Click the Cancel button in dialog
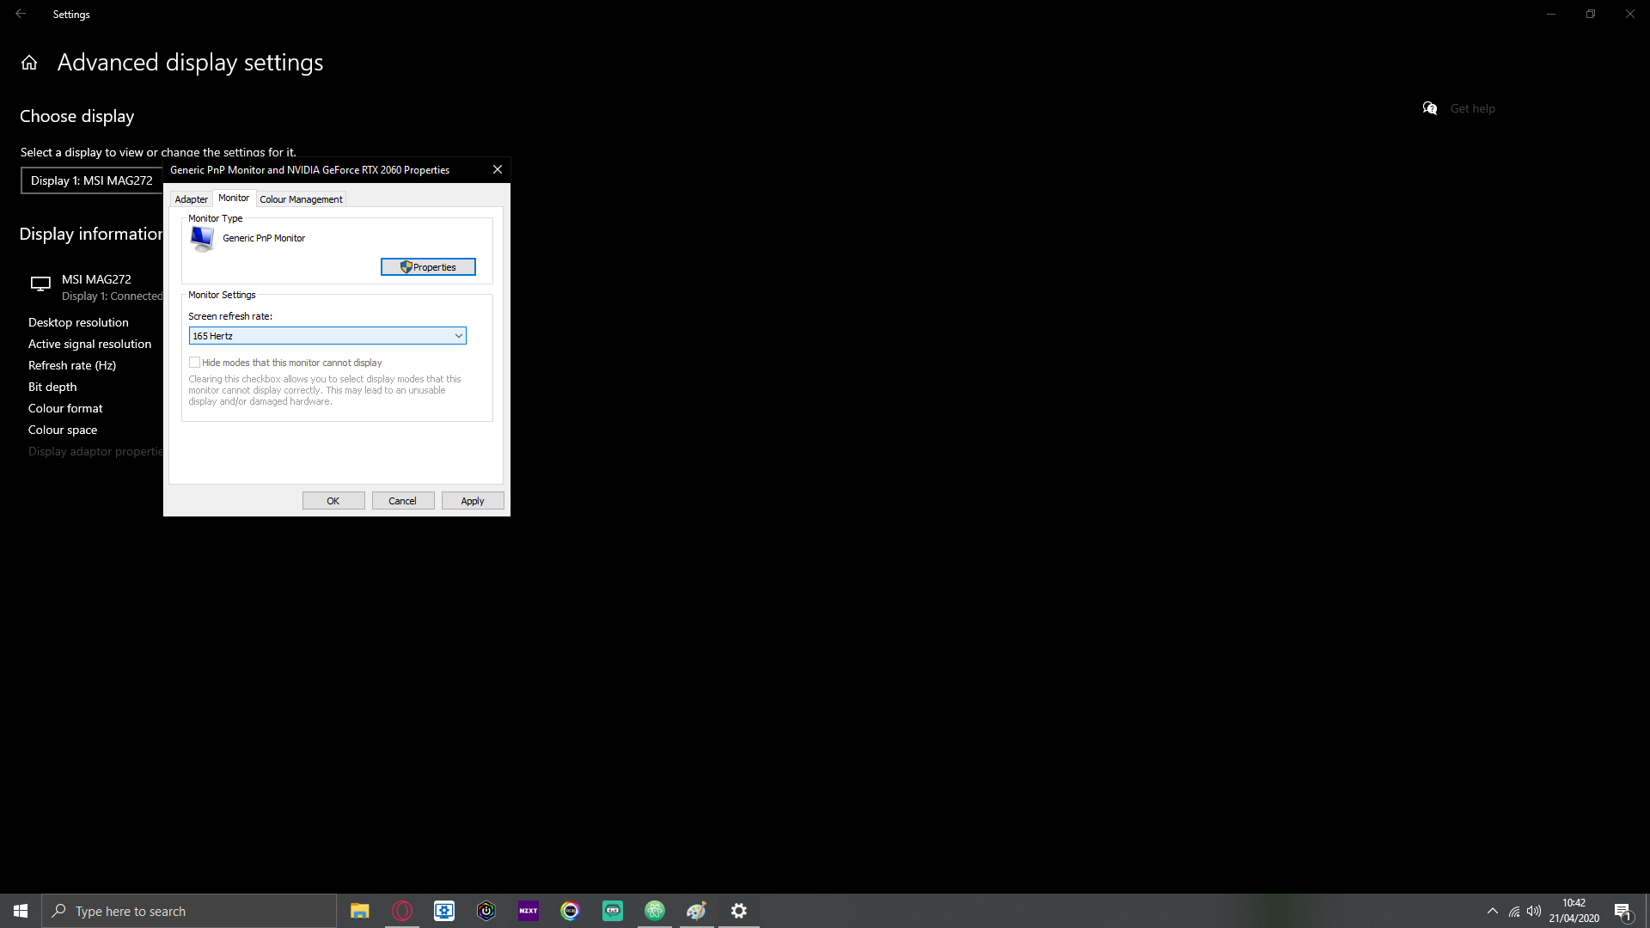This screenshot has height=928, width=1650. coord(402,501)
